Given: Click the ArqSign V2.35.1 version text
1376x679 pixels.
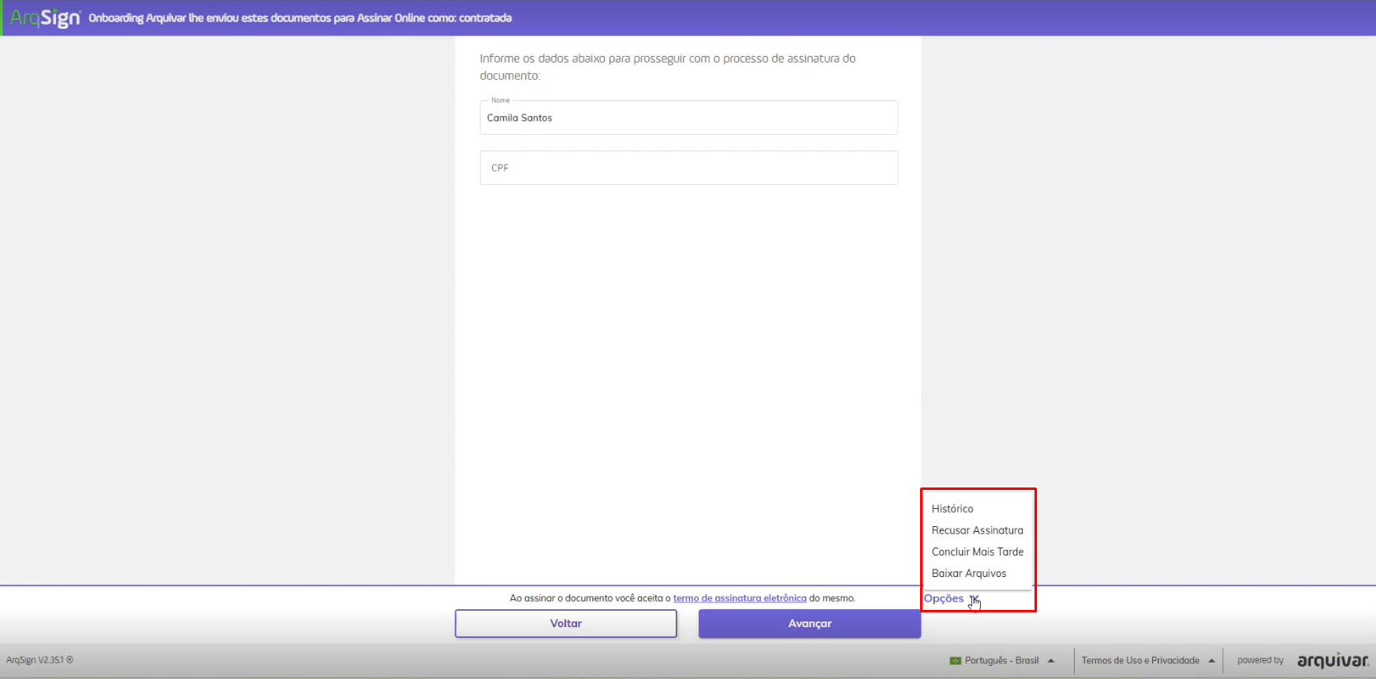Looking at the screenshot, I should (40, 659).
